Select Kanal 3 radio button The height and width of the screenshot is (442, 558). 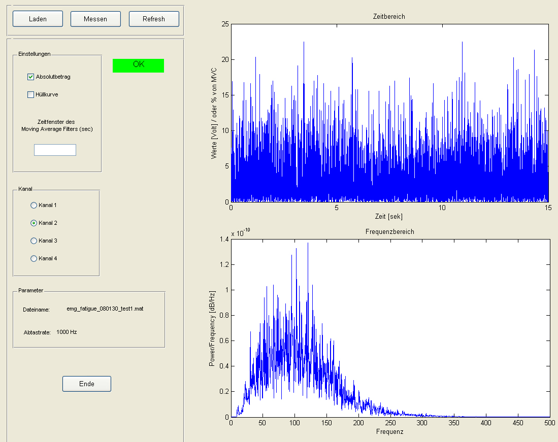click(x=34, y=241)
